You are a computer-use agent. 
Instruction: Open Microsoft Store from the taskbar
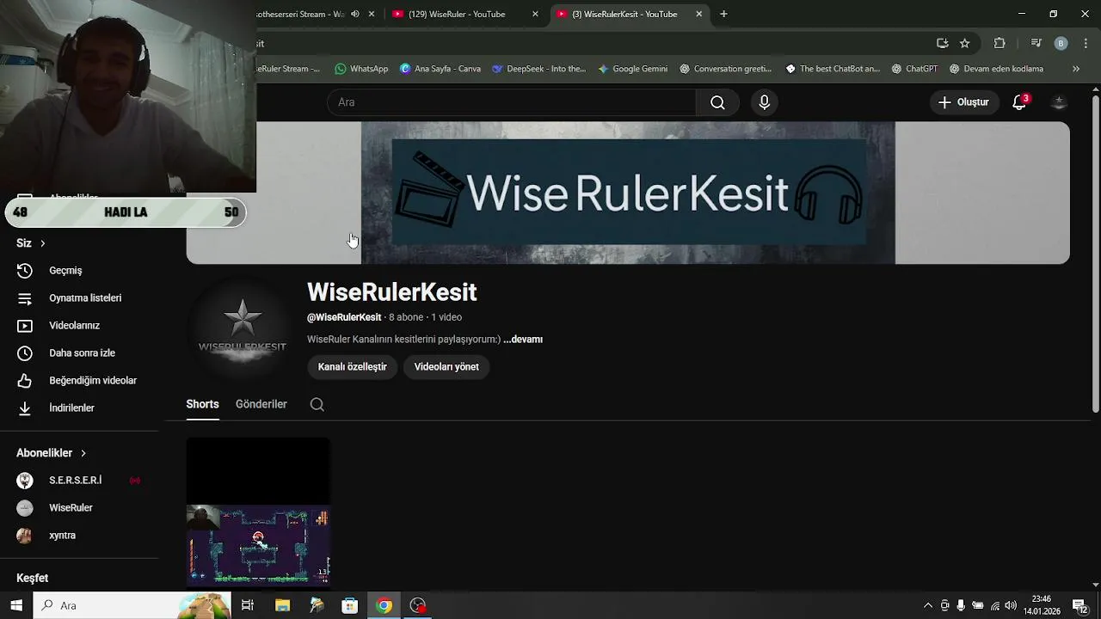pyautogui.click(x=350, y=605)
